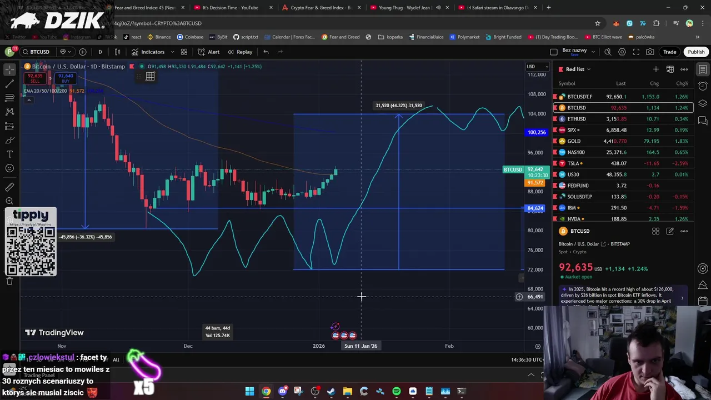Open the alerts clock panel icon

click(703, 86)
